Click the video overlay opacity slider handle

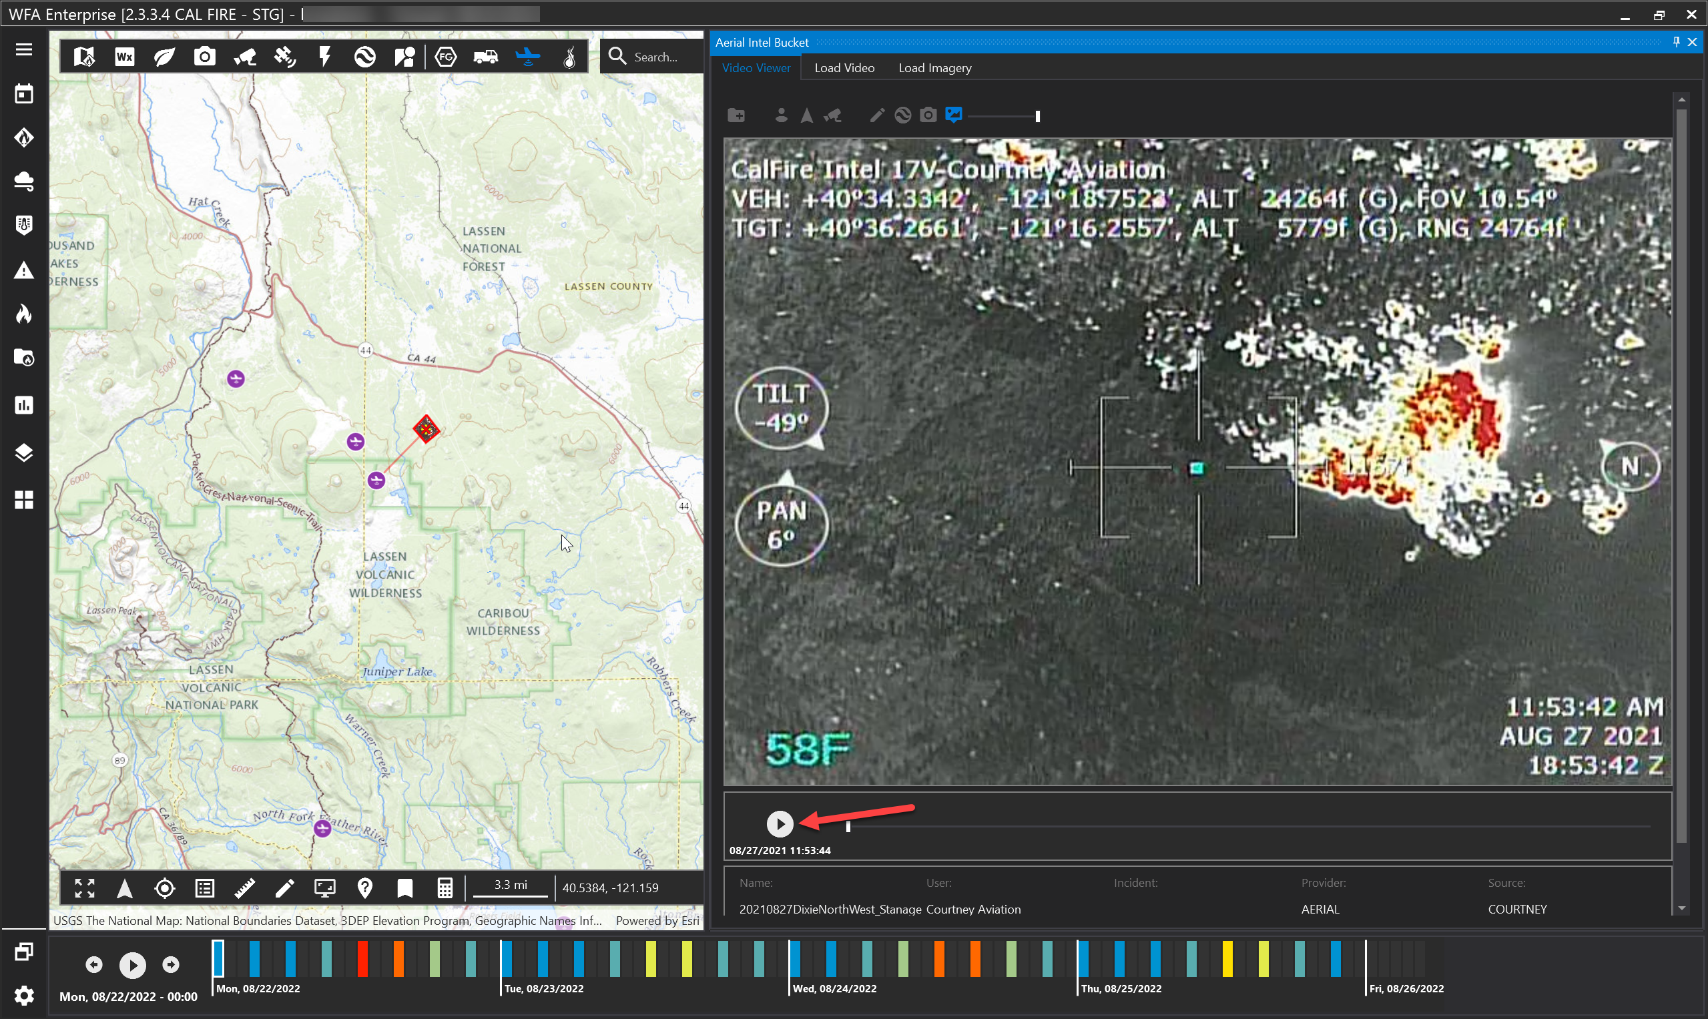(1038, 116)
